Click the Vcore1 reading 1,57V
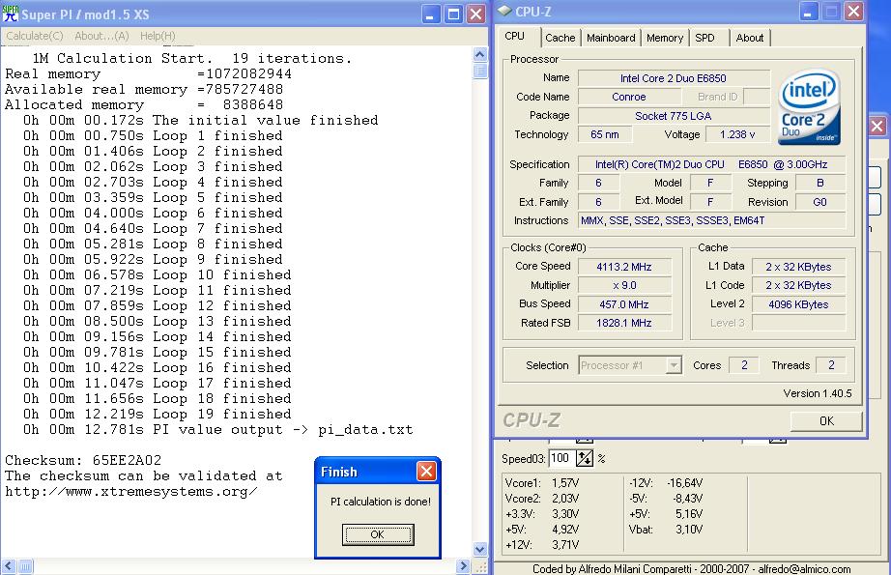The width and height of the screenshot is (891, 575). pyautogui.click(x=564, y=483)
